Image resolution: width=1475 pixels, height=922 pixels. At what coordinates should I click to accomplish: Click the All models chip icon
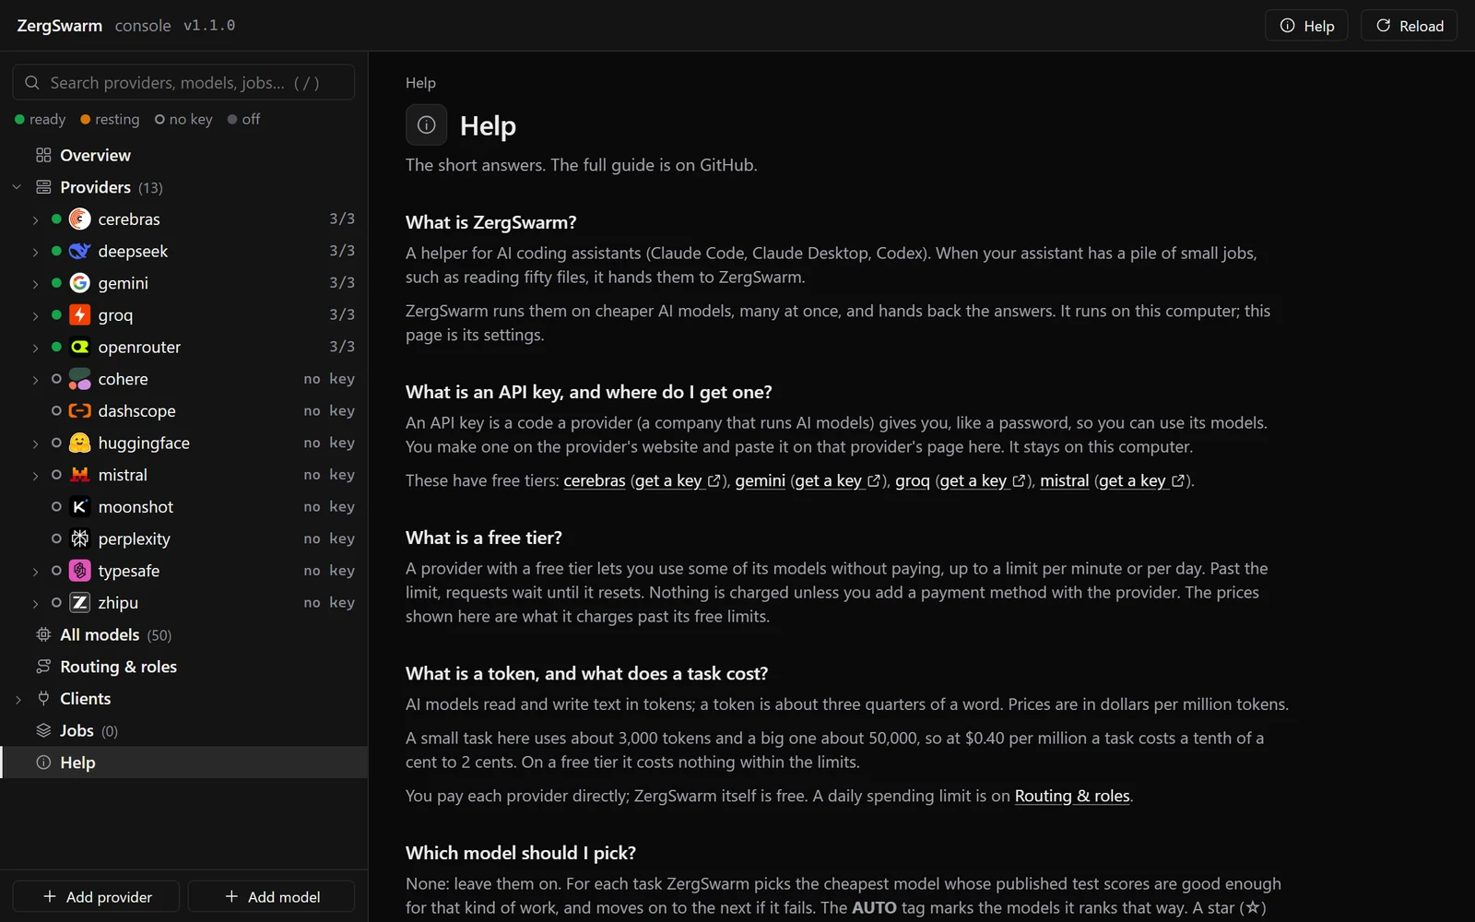tap(43, 634)
